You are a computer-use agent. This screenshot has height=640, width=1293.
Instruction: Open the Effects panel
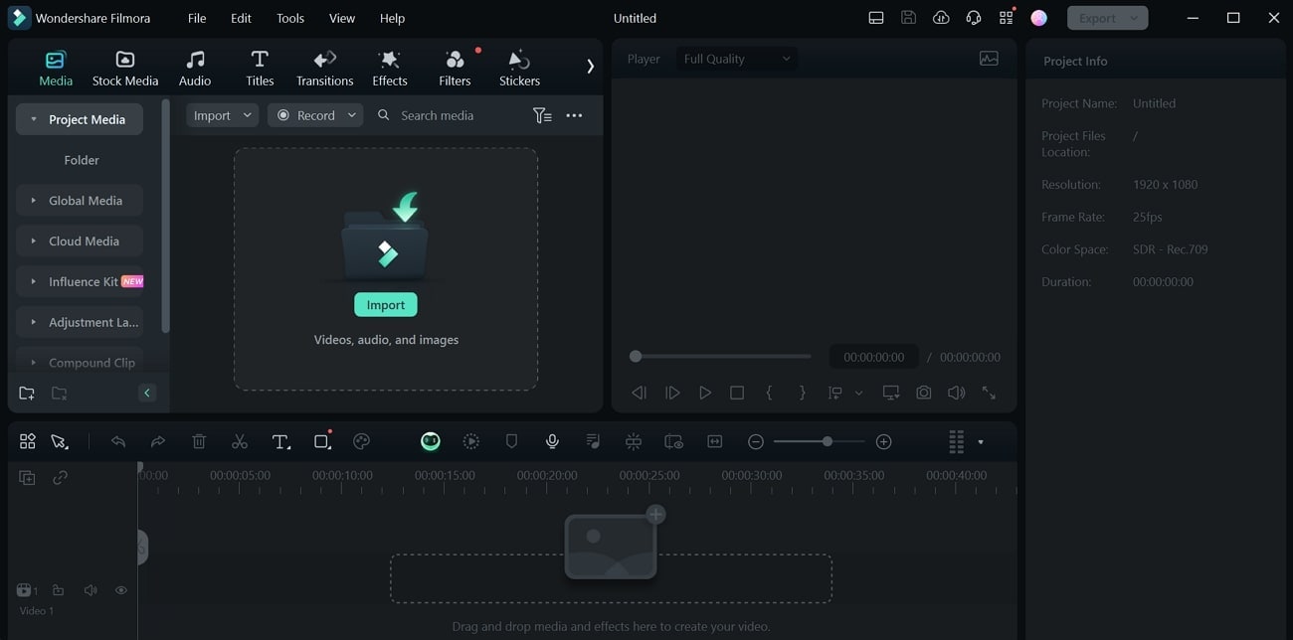(389, 66)
